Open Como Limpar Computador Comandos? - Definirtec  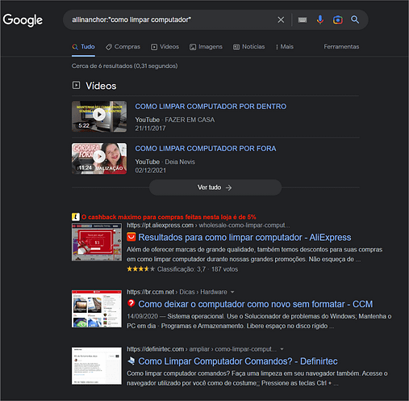coord(238,361)
